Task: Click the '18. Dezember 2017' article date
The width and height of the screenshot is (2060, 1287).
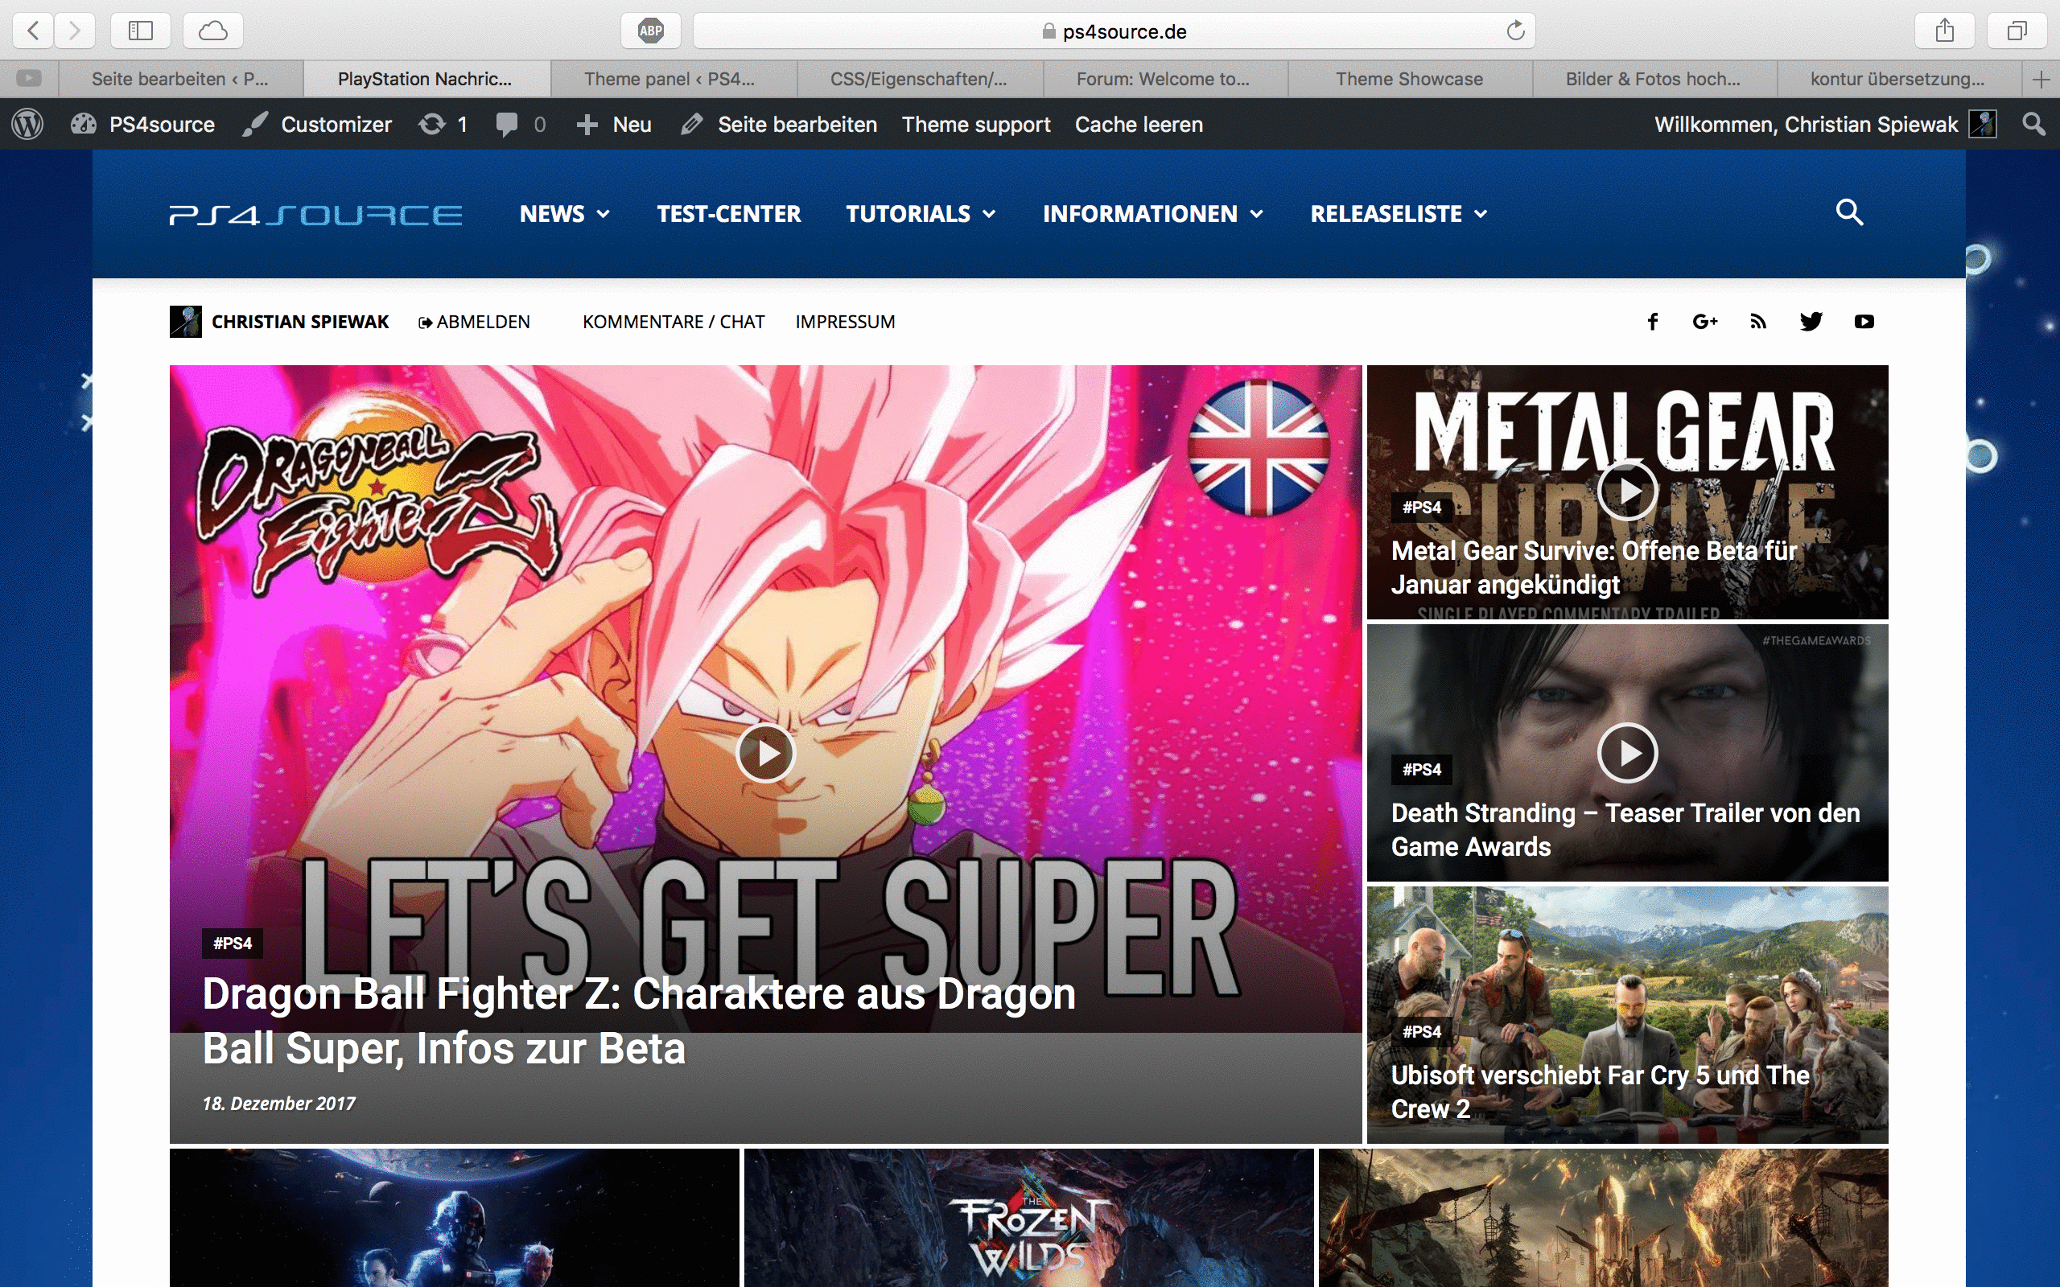Action: pyautogui.click(x=279, y=1103)
